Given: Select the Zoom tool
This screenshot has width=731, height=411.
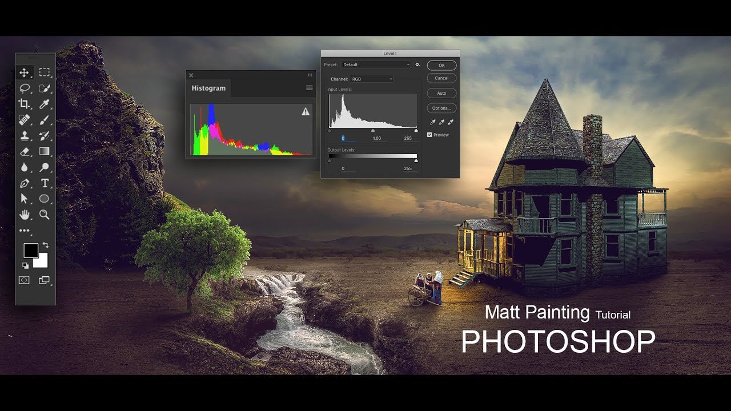Looking at the screenshot, I should coord(44,215).
